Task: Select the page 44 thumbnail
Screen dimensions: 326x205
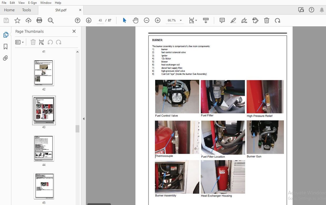Action: click(44, 148)
